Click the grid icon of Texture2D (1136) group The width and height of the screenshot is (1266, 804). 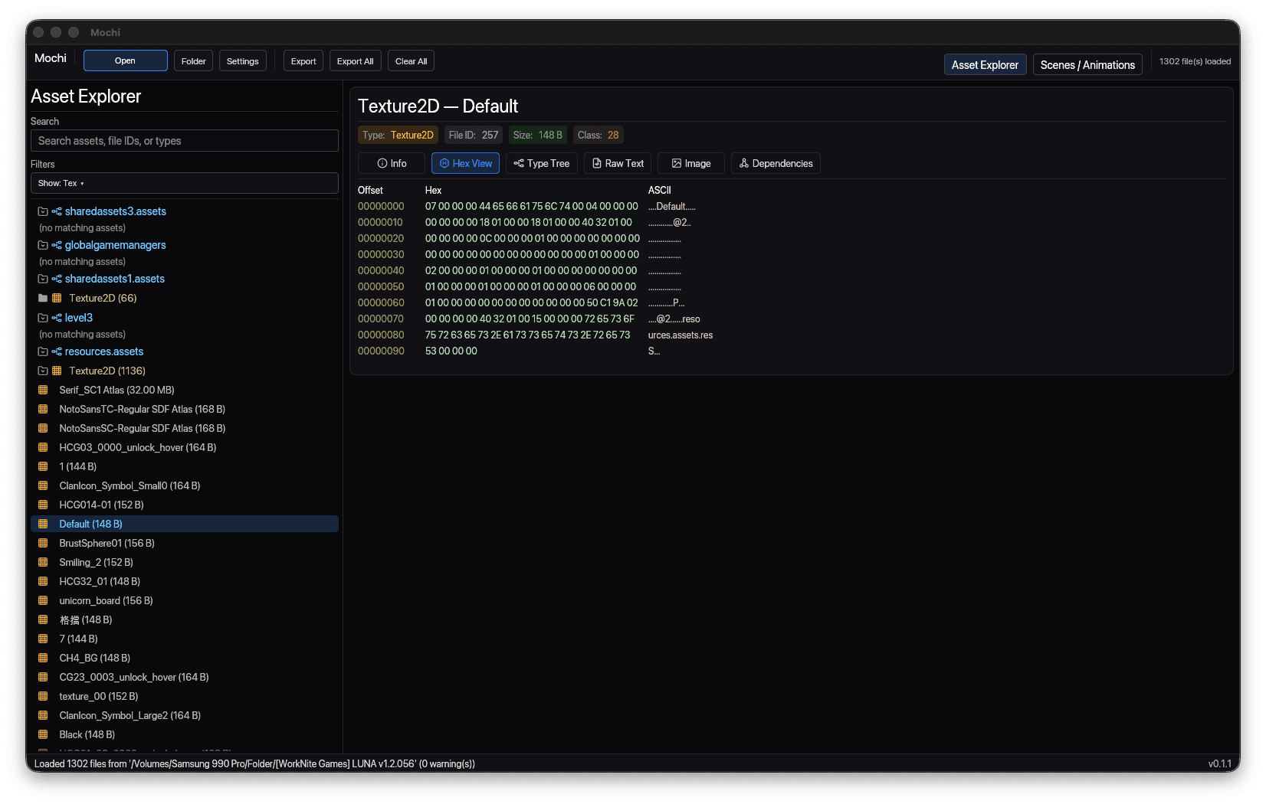click(x=57, y=371)
